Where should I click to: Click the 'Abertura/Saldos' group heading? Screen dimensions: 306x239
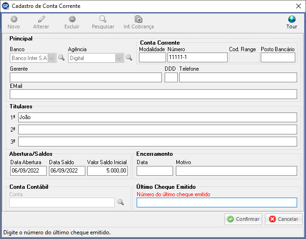pyautogui.click(x=31, y=154)
